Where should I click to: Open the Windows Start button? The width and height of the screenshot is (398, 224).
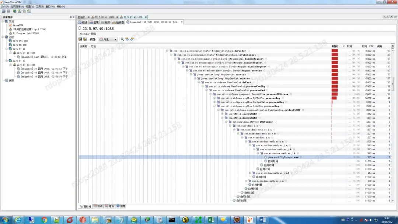[x=5, y=220]
